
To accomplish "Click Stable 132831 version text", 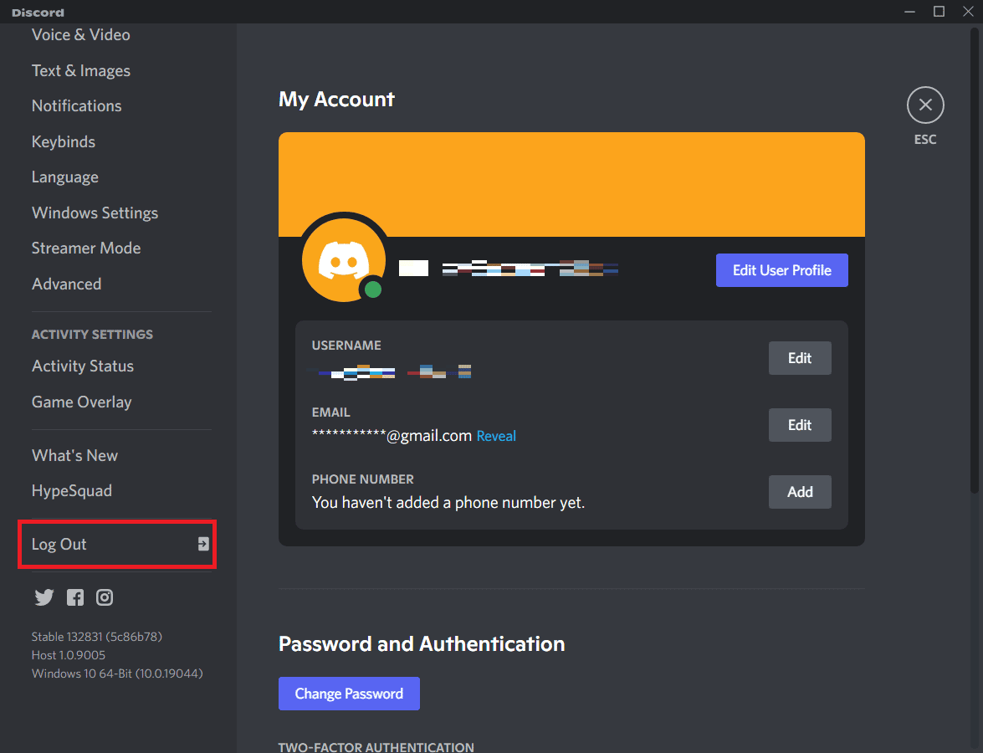I will 96,637.
